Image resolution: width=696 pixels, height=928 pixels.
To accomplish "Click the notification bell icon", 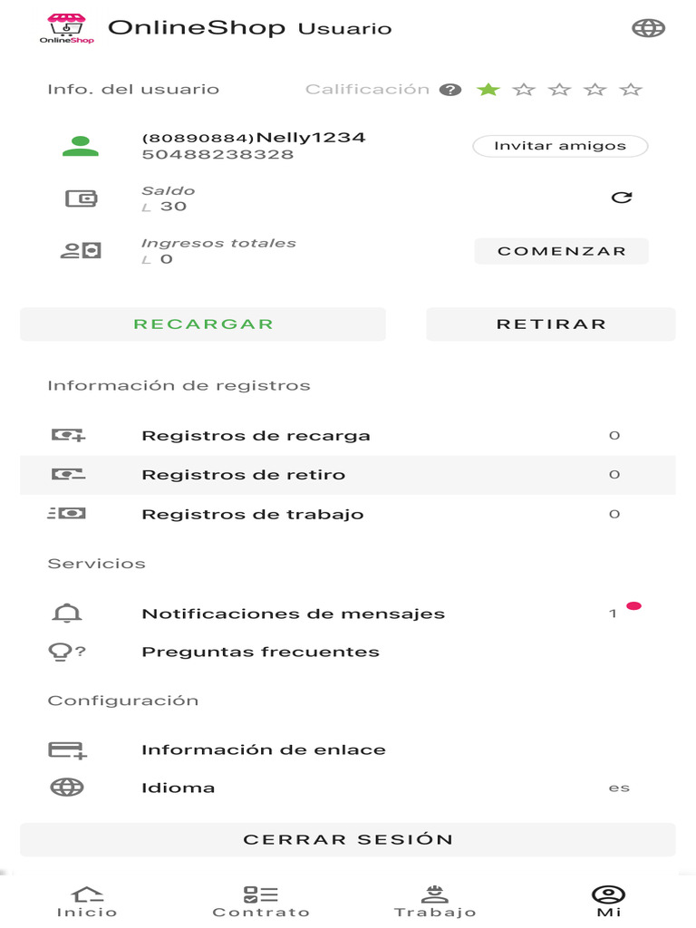I will pos(67,614).
